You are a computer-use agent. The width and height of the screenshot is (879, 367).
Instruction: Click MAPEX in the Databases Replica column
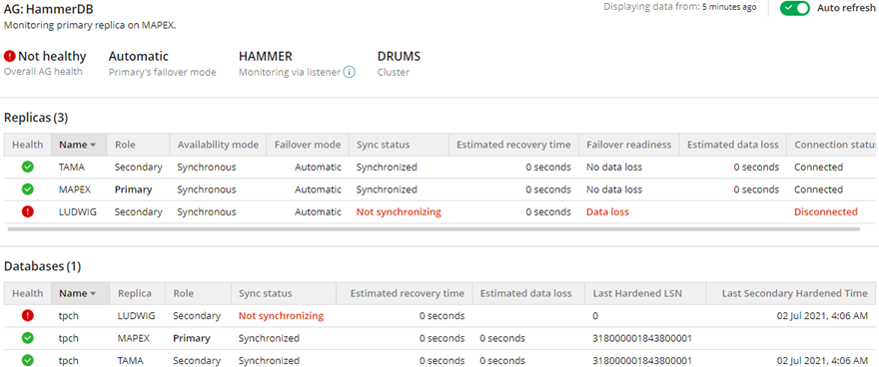(133, 338)
